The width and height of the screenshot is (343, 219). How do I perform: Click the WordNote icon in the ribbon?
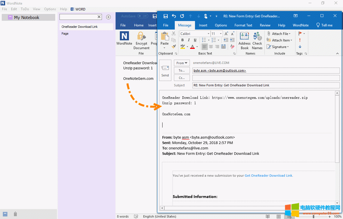pyautogui.click(x=124, y=36)
